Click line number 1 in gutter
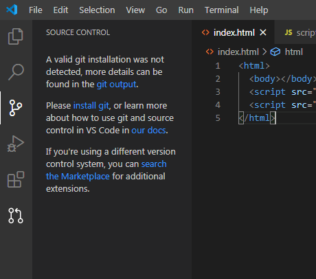316x279 pixels. [x=218, y=66]
